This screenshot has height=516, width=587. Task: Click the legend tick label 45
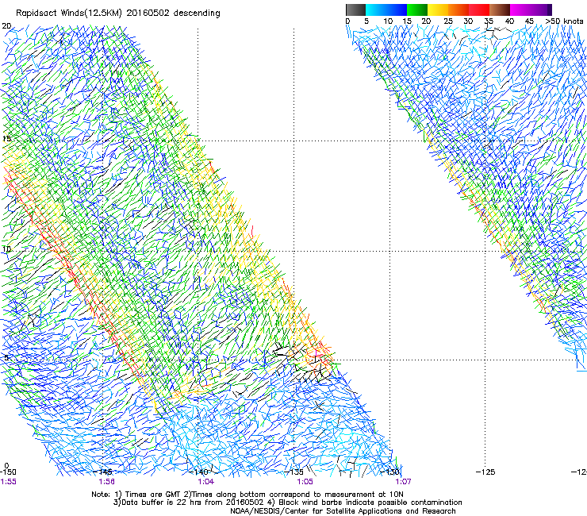tap(529, 21)
